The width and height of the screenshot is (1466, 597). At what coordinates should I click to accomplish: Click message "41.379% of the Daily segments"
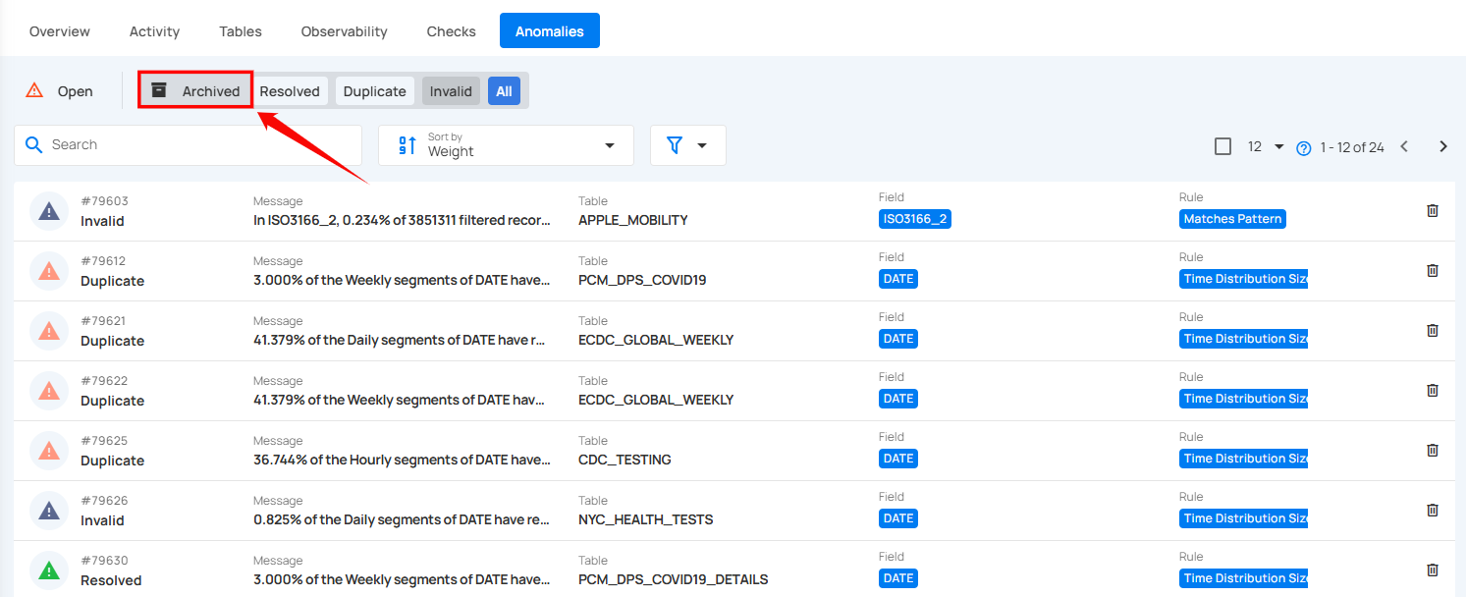click(x=402, y=340)
